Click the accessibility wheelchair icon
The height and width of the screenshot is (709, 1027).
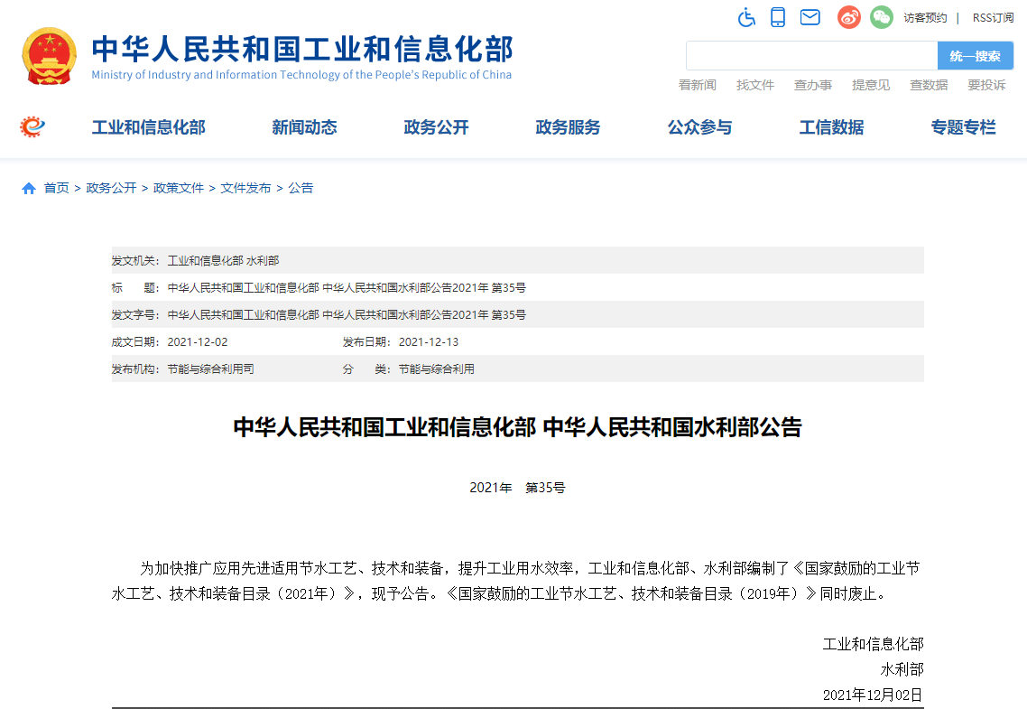tap(746, 17)
